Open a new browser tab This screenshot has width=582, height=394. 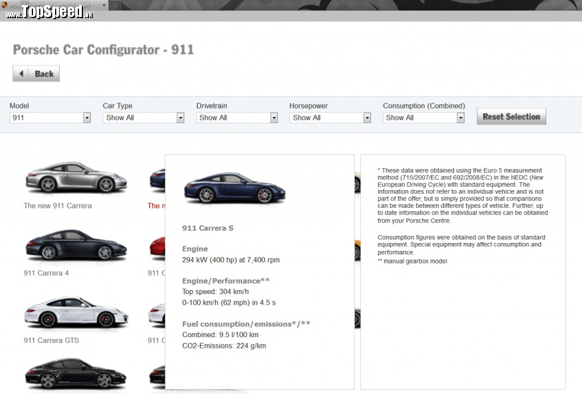pos(115,5)
